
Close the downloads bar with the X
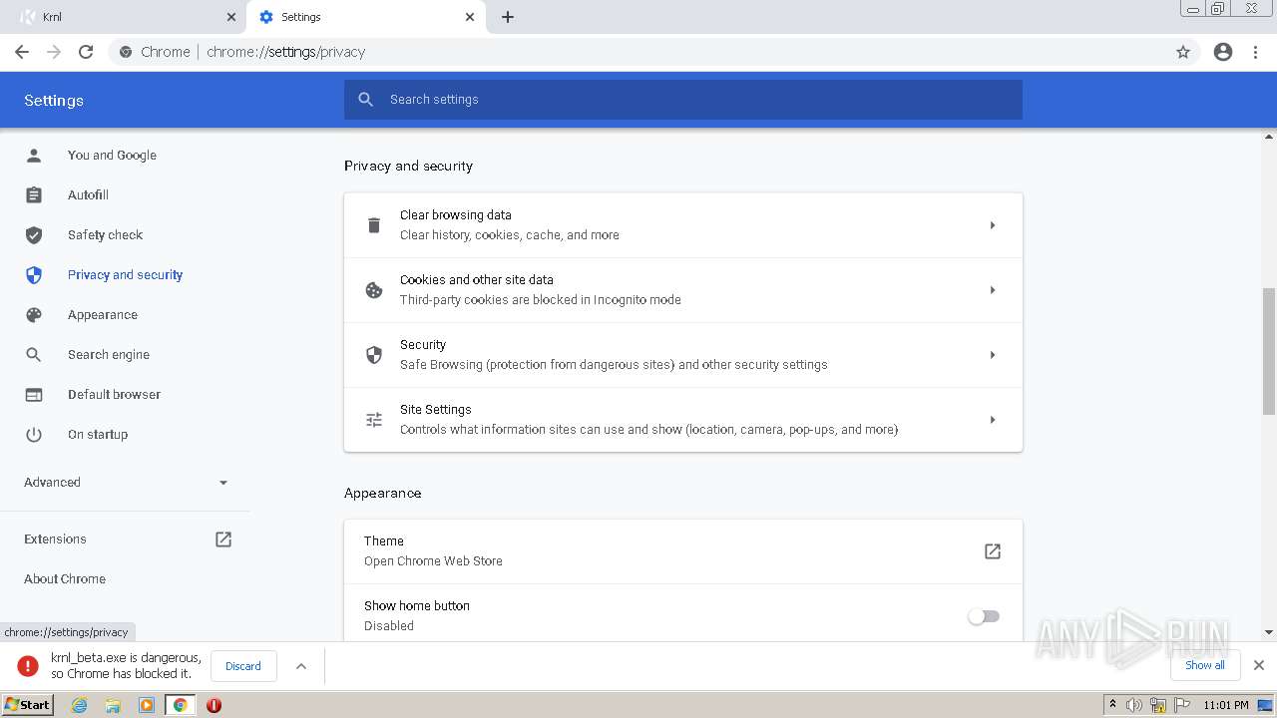pos(1259,665)
